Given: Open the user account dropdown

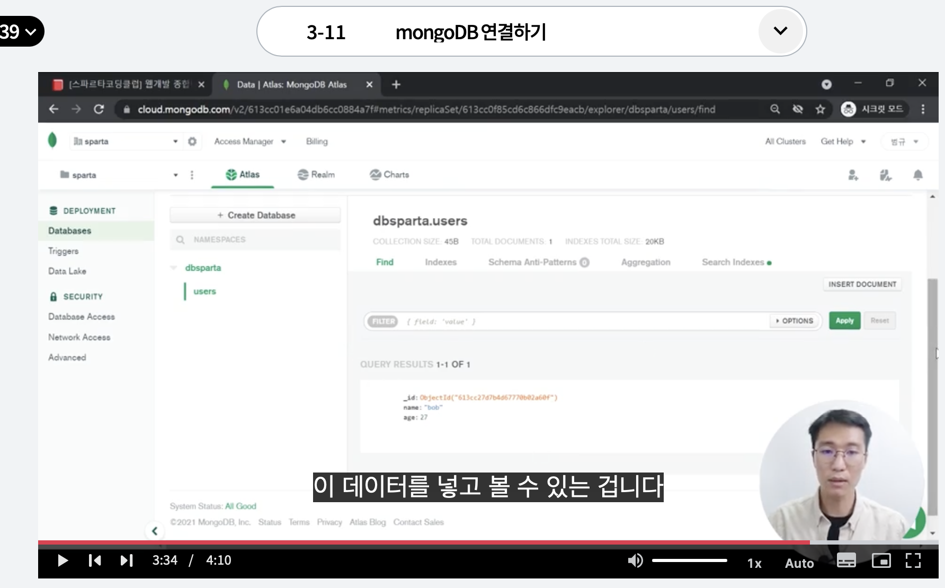Looking at the screenshot, I should click(x=904, y=141).
